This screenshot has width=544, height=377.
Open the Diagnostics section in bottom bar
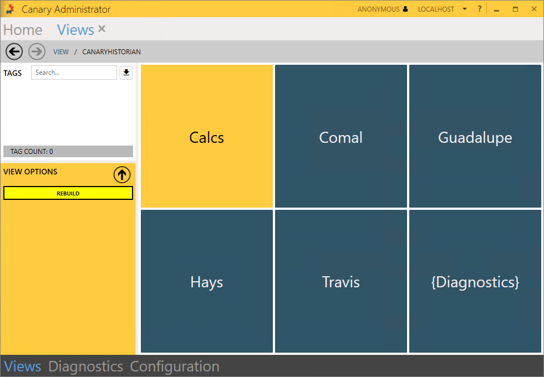[x=85, y=366]
